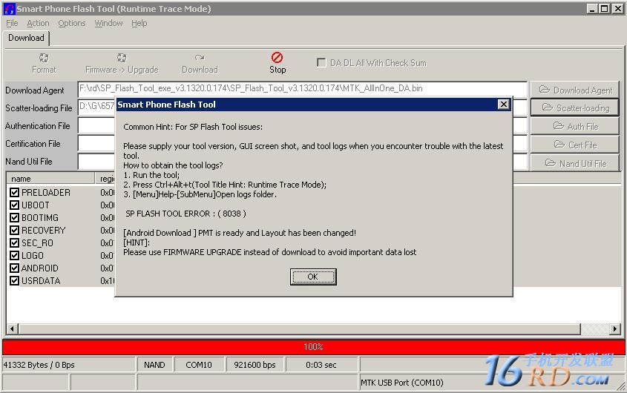The height and width of the screenshot is (393, 627).
Task: Open the Help menu
Action: click(139, 23)
